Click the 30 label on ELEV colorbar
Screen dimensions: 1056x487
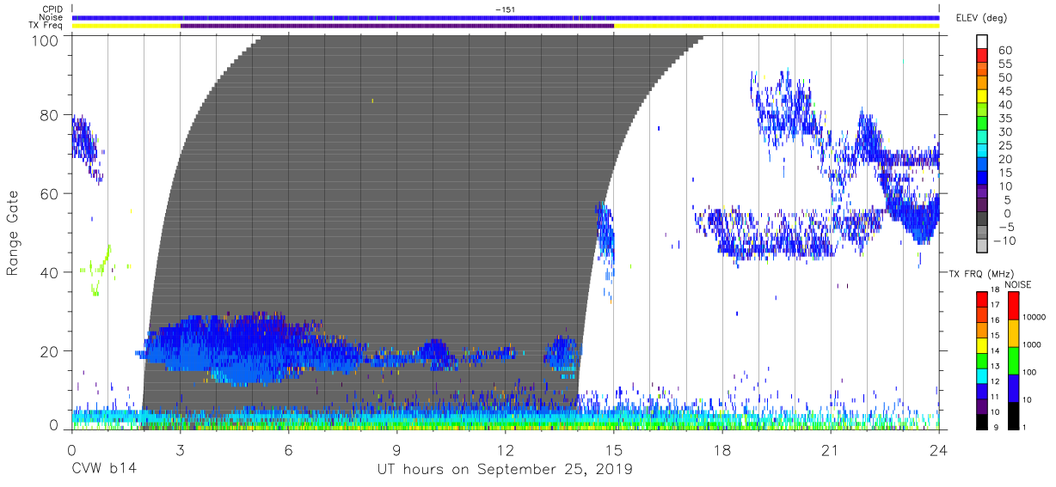coord(1004,131)
